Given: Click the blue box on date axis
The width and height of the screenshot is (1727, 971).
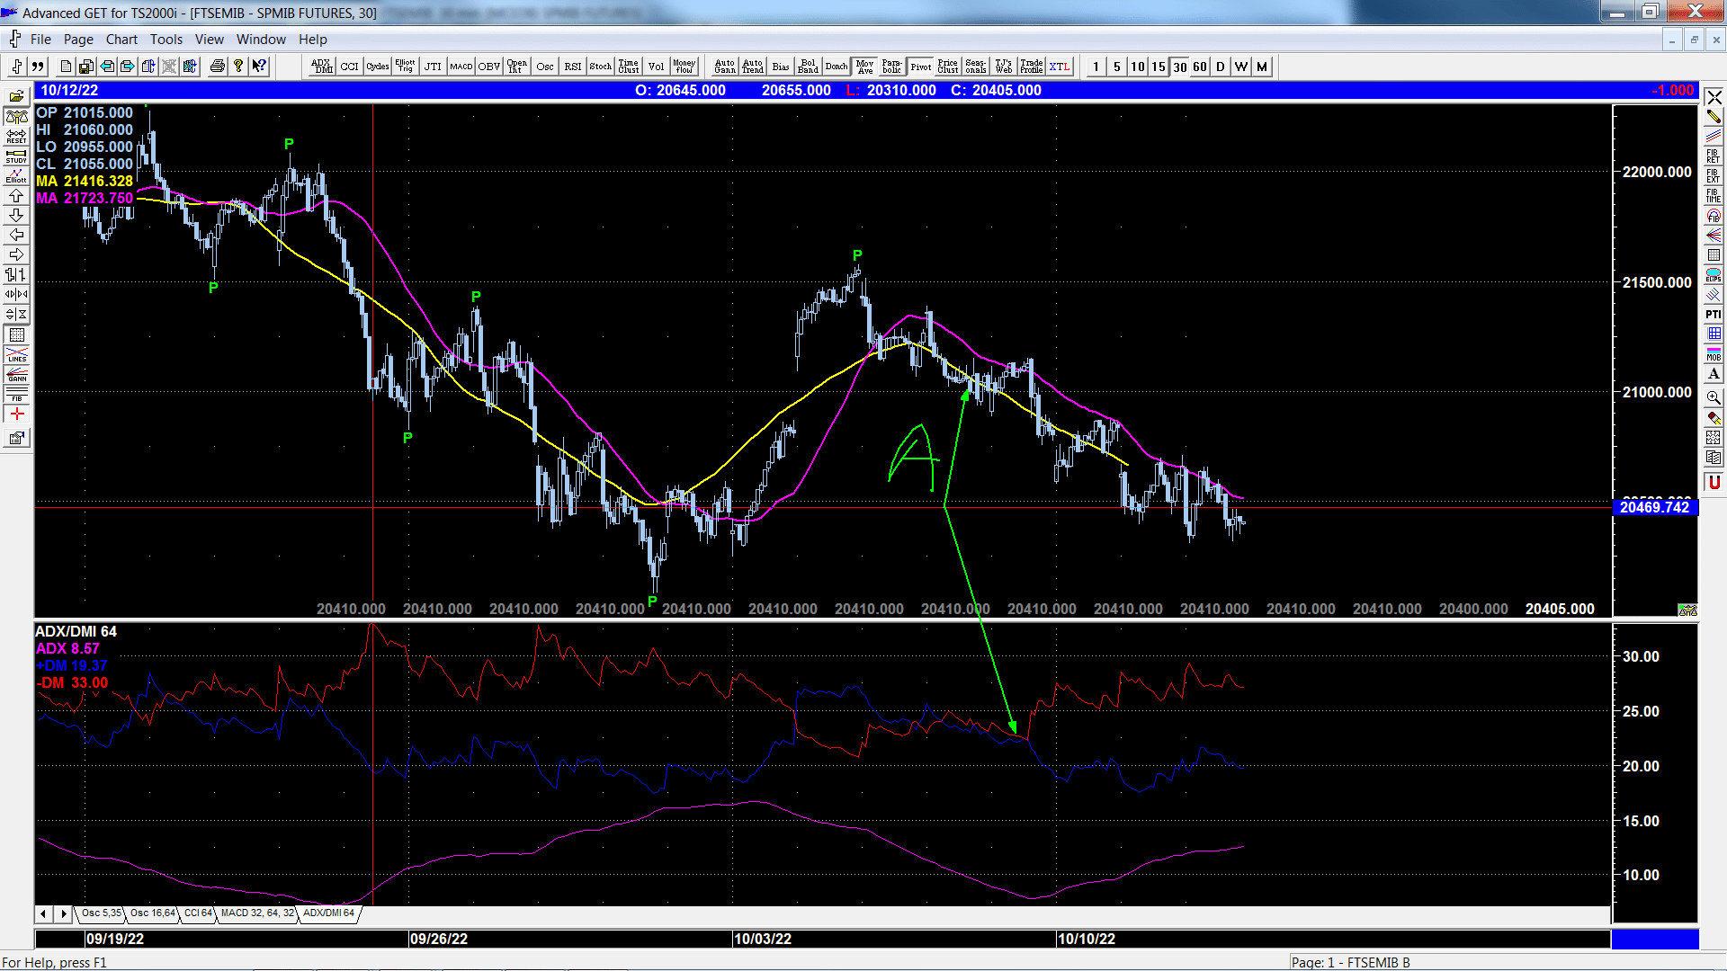Looking at the screenshot, I should pos(1654,939).
